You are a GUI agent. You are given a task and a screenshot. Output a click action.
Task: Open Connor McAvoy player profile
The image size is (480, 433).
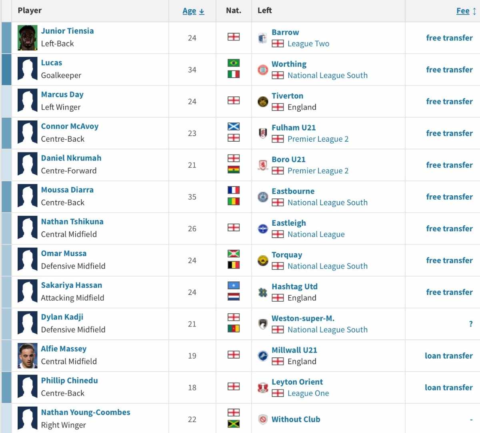(70, 126)
